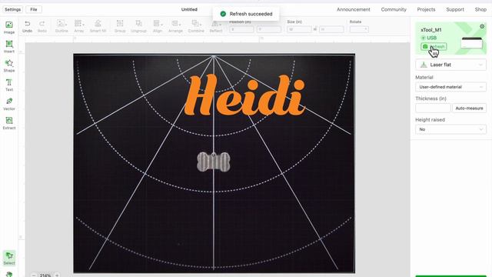Go to Community
The width and height of the screenshot is (492, 277).
(394, 9)
